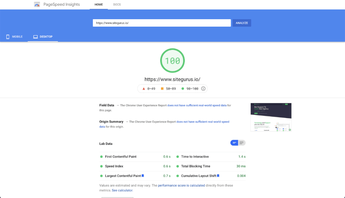Click Cumulative Layout Shift bookmark icon
The width and height of the screenshot is (345, 198).
[218, 176]
